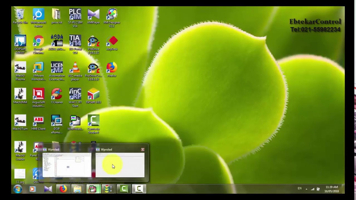Open the price list folder
Viewport: 356px width, 200px height.
57,17
